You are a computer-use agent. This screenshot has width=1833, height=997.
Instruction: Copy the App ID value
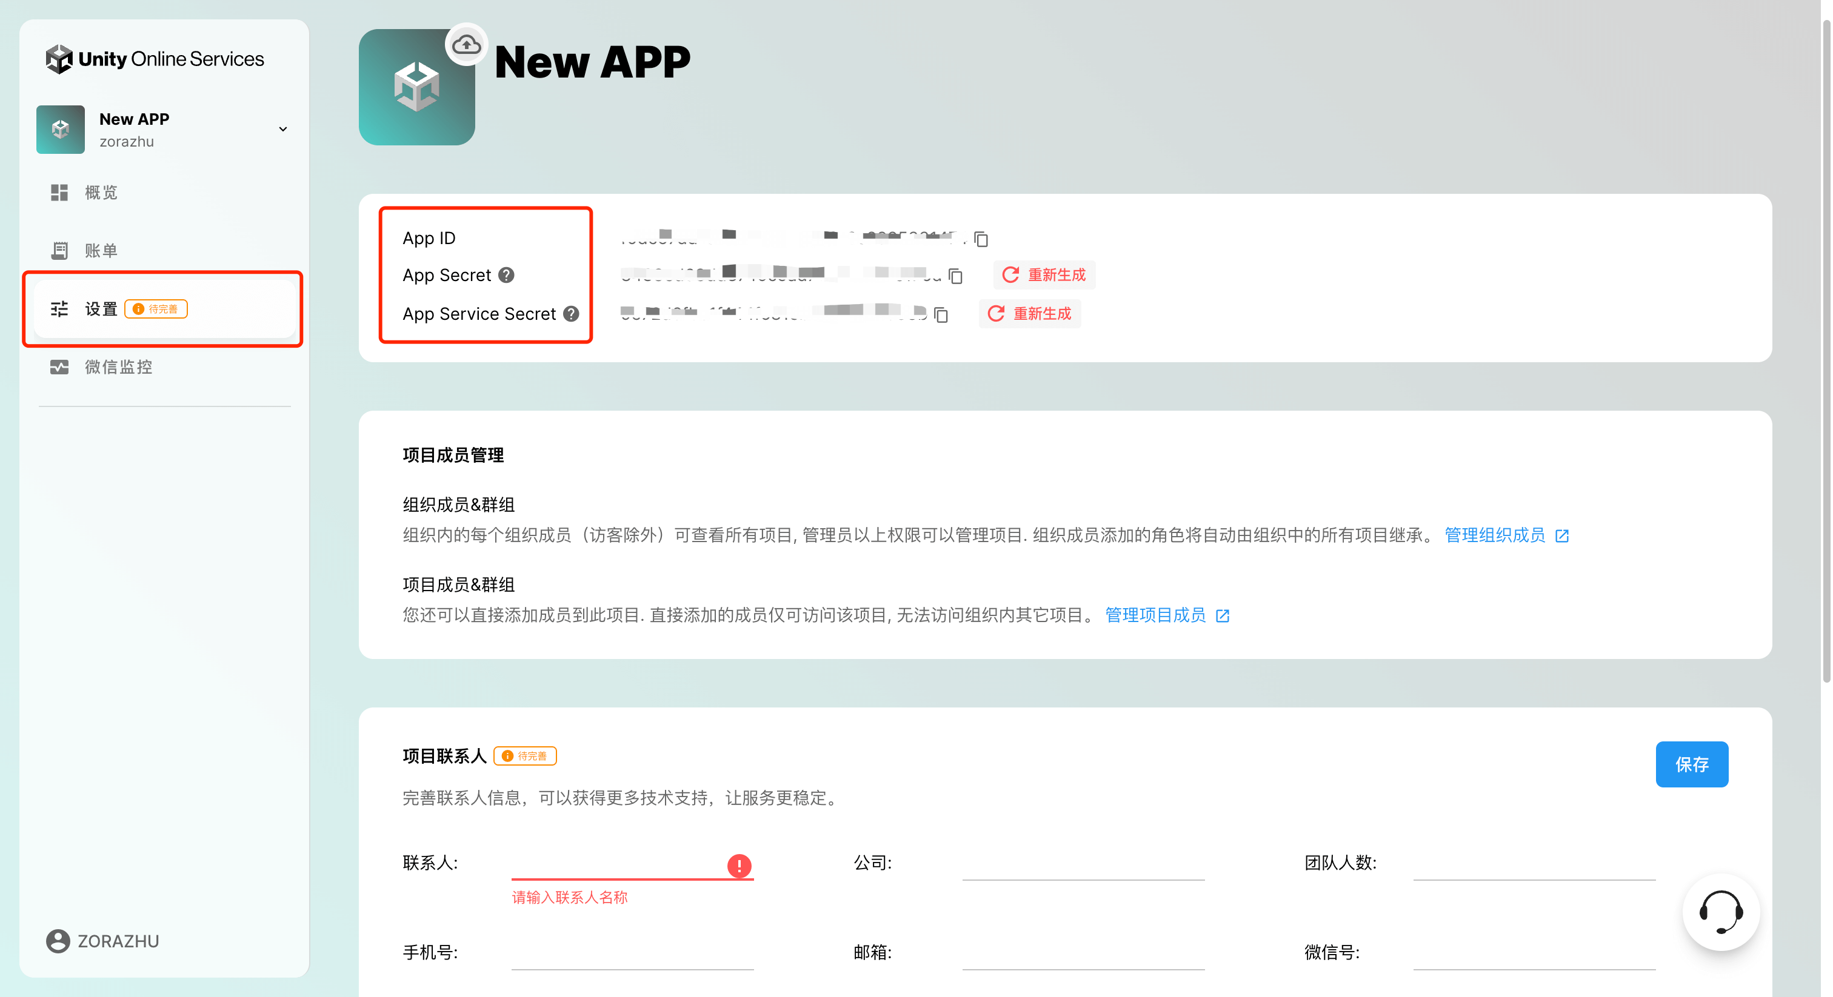[x=981, y=239]
